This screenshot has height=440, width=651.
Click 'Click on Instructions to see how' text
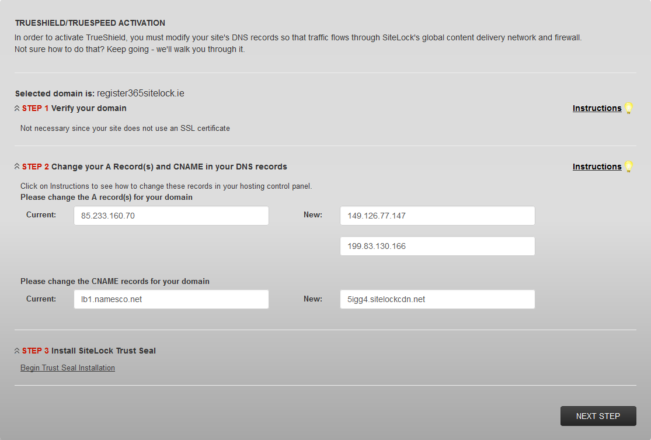tap(166, 186)
